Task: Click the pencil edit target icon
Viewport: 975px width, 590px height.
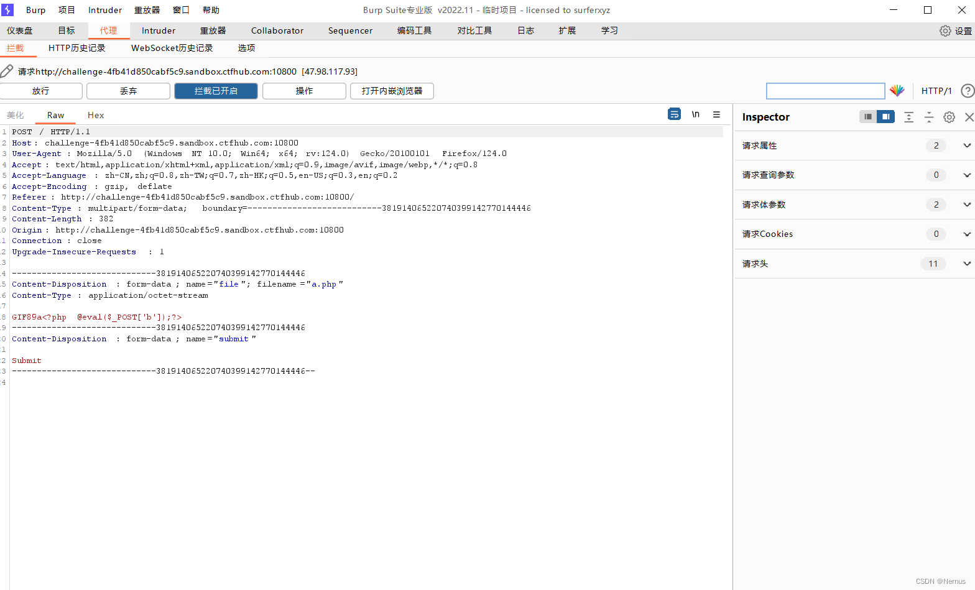Action: point(7,71)
